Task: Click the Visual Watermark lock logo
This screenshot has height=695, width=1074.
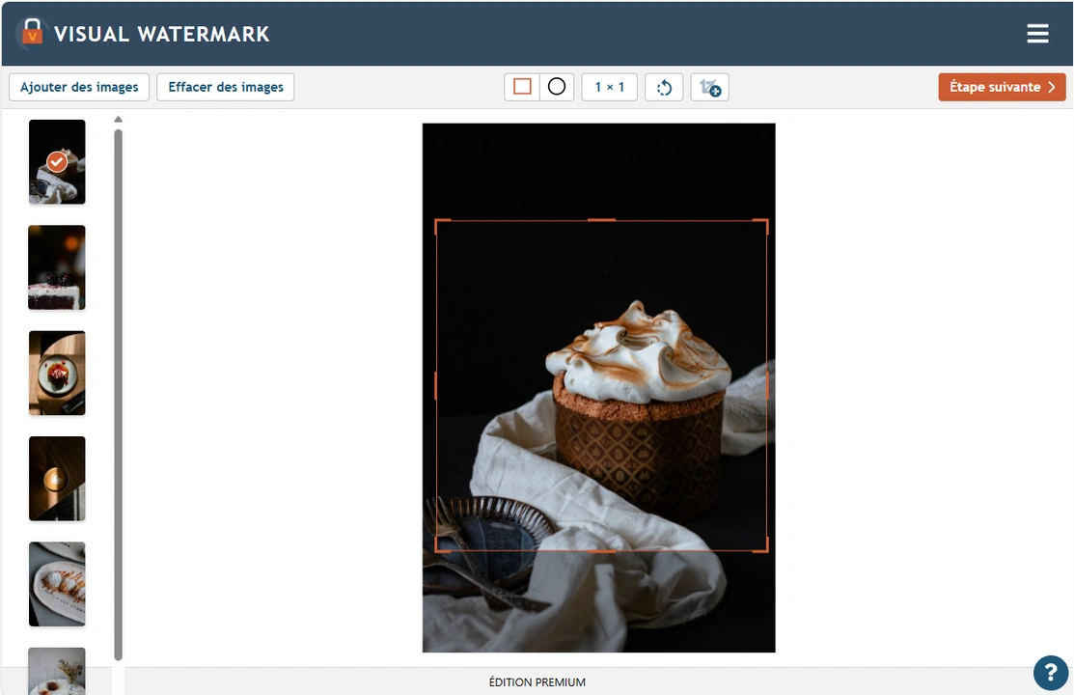Action: click(x=32, y=33)
